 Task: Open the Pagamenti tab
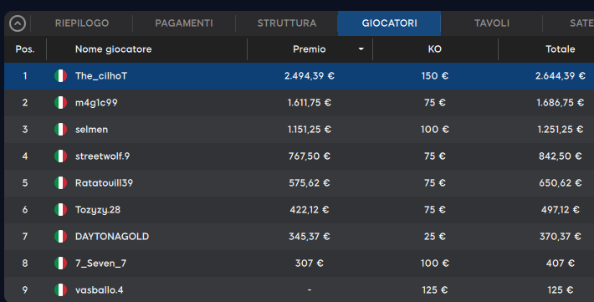[184, 23]
